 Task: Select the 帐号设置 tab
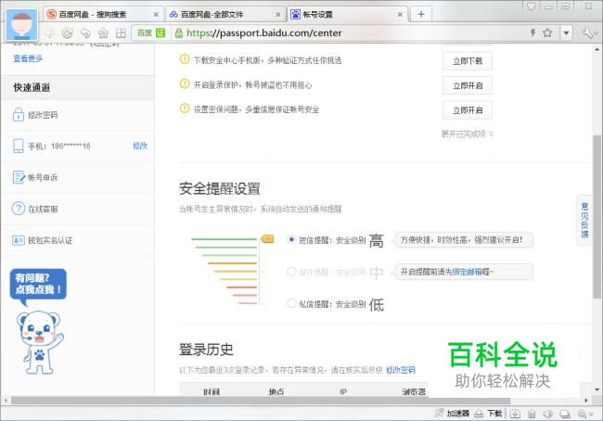click(x=346, y=15)
